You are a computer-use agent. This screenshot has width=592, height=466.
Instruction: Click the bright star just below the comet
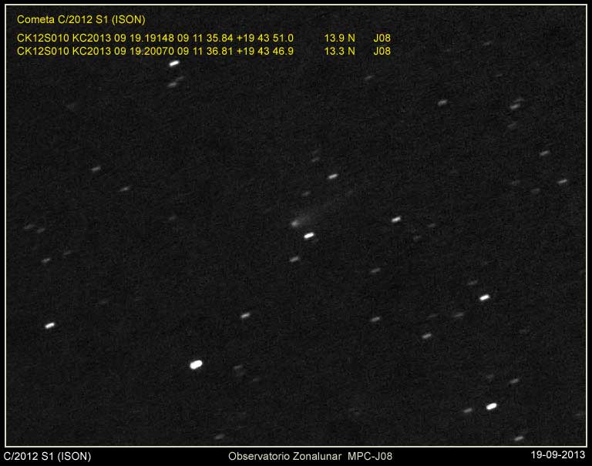tap(309, 236)
